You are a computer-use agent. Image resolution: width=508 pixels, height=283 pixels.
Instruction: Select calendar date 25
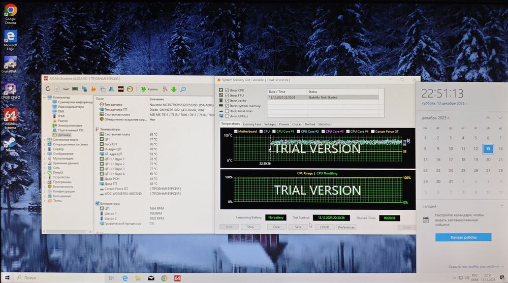point(463,171)
